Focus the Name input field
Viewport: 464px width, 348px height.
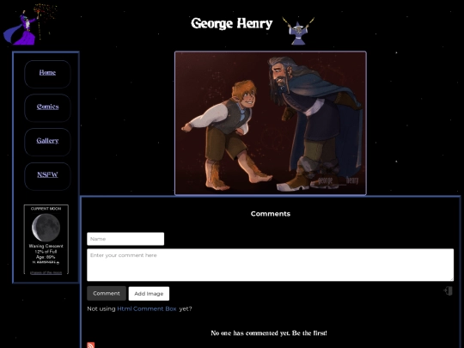(x=125, y=239)
